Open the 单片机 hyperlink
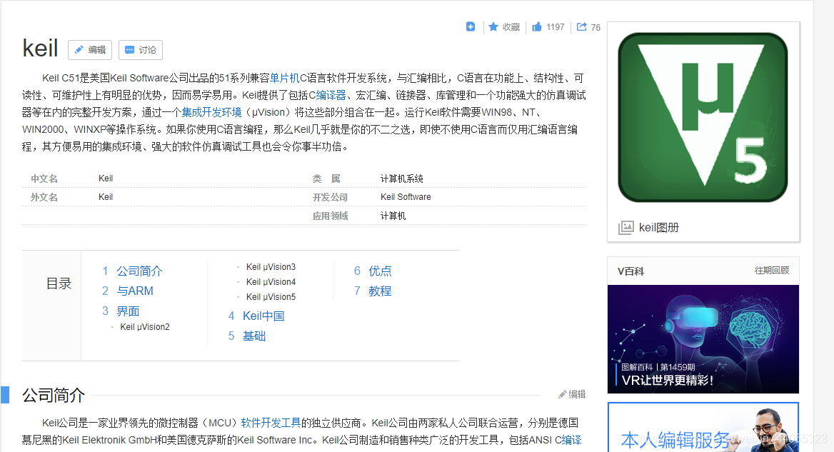 (285, 78)
